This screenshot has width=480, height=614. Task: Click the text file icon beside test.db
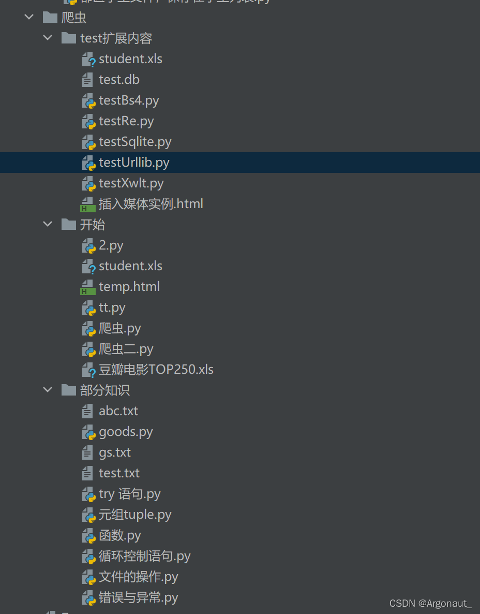click(88, 80)
